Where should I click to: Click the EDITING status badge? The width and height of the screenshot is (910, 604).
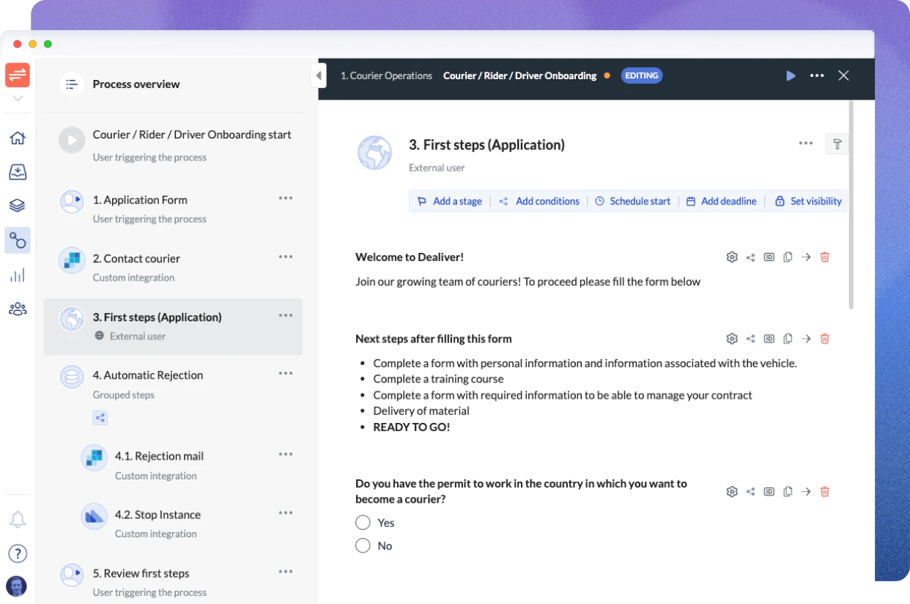coord(642,75)
